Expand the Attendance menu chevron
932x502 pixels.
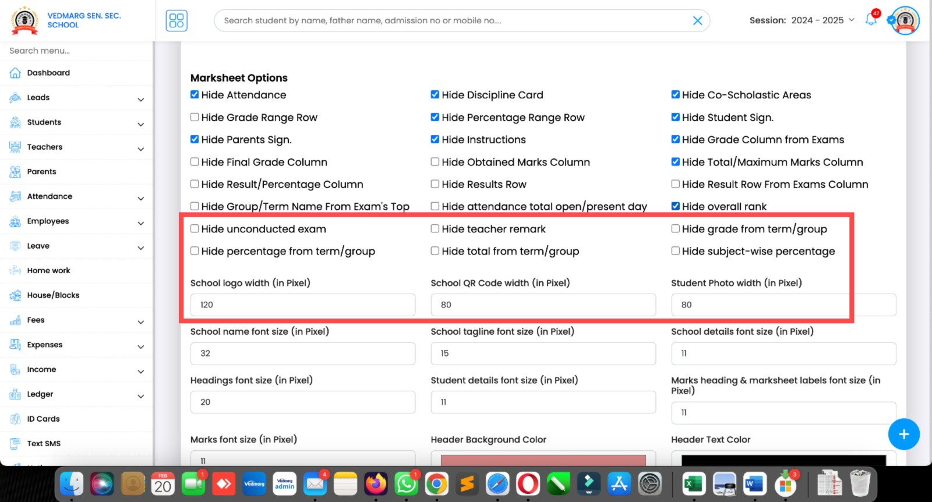pyautogui.click(x=140, y=199)
